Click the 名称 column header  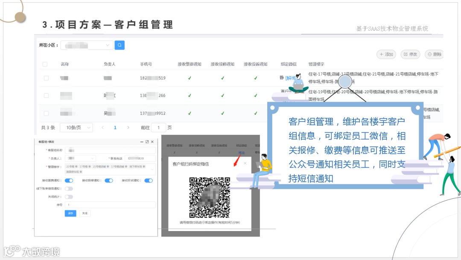click(x=65, y=64)
